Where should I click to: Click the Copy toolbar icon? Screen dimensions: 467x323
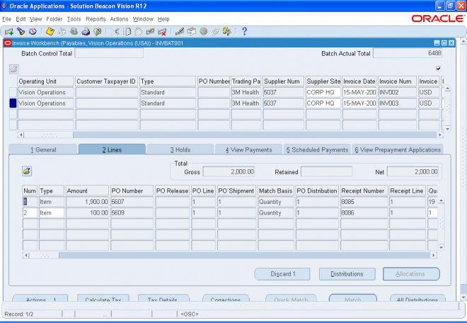(127, 31)
